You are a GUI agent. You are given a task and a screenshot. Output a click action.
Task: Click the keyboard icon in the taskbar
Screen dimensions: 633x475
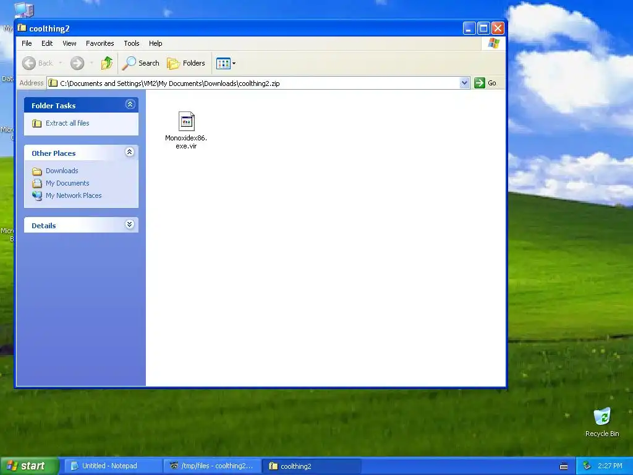point(564,466)
